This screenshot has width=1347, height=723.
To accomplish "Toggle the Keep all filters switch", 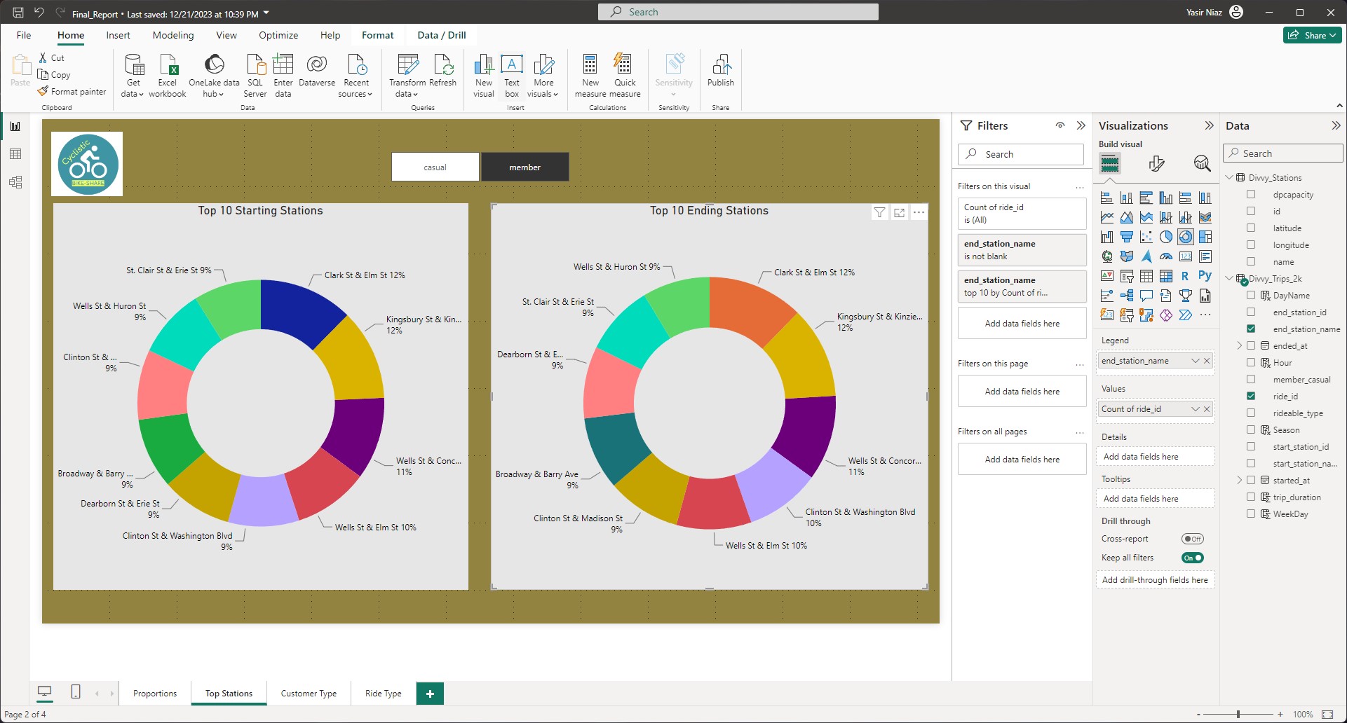I will coord(1193,558).
